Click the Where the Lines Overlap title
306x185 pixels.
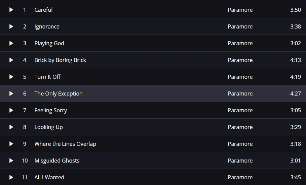(65, 144)
